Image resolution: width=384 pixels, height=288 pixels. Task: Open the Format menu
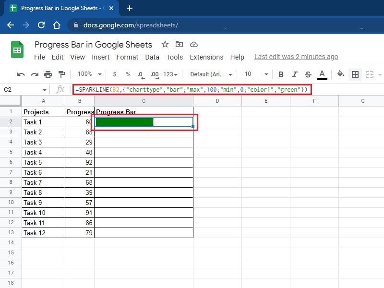[x=127, y=57]
